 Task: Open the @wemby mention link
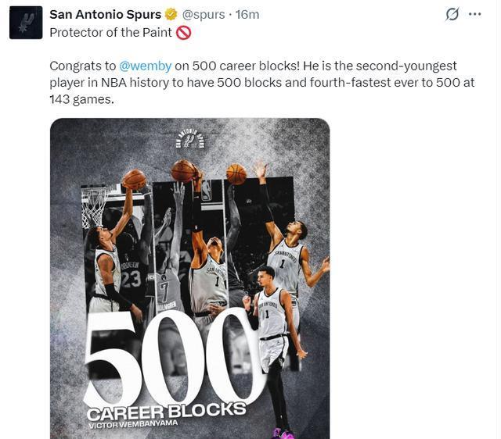[x=142, y=66]
